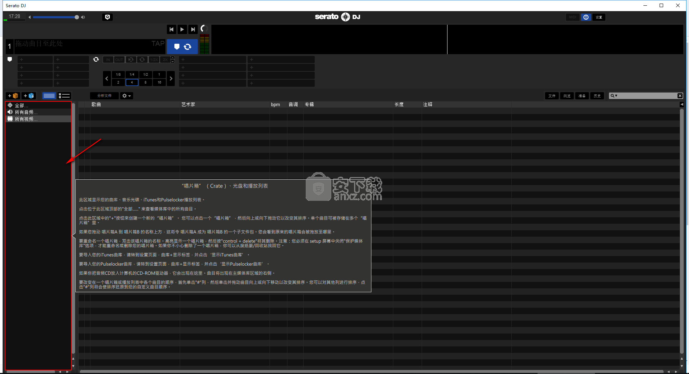Image resolution: width=689 pixels, height=374 pixels.
Task: Click the MIDI button
Action: coord(573,17)
